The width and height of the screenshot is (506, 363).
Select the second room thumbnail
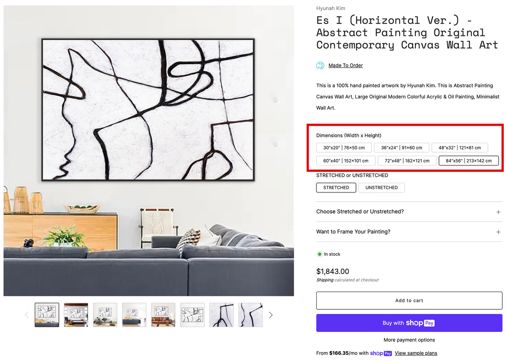(x=76, y=315)
